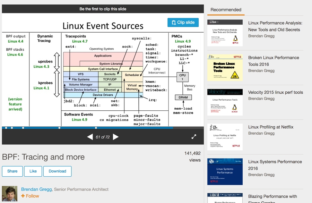Image resolution: width=312 pixels, height=203 pixels.
Task: Open Velocity 2015 linux perf tools thumbnail
Action: [225, 102]
